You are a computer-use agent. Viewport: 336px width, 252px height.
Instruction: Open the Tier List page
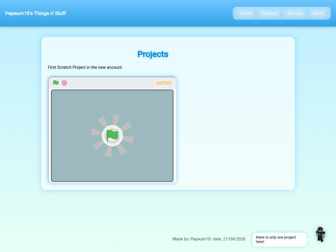(295, 13)
